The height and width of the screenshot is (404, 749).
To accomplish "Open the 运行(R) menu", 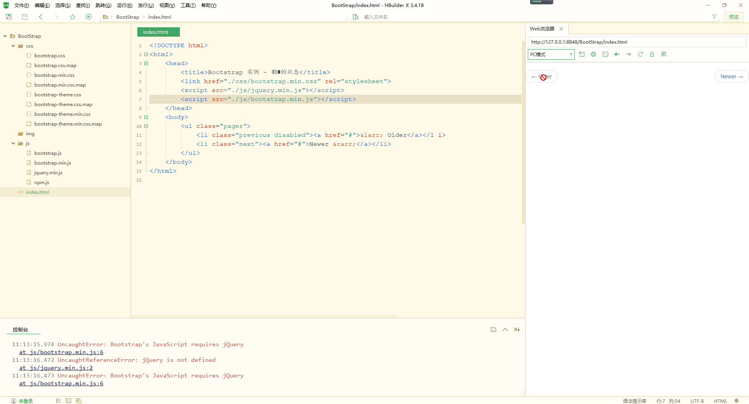I will point(124,5).
